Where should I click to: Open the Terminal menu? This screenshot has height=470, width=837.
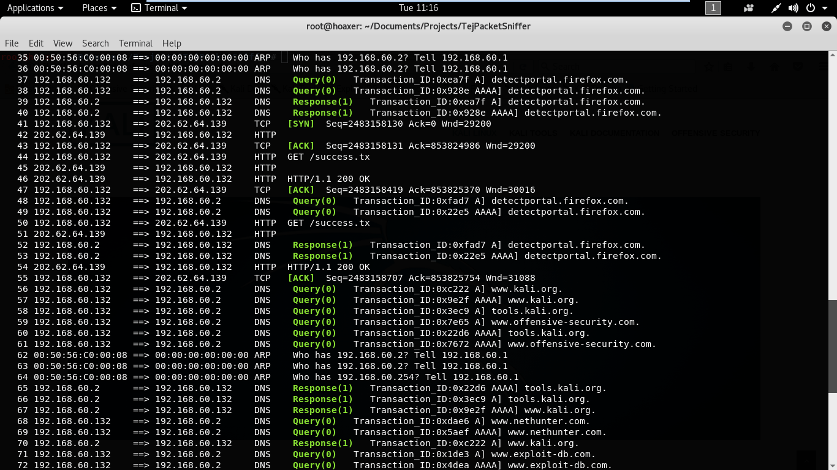coord(135,43)
